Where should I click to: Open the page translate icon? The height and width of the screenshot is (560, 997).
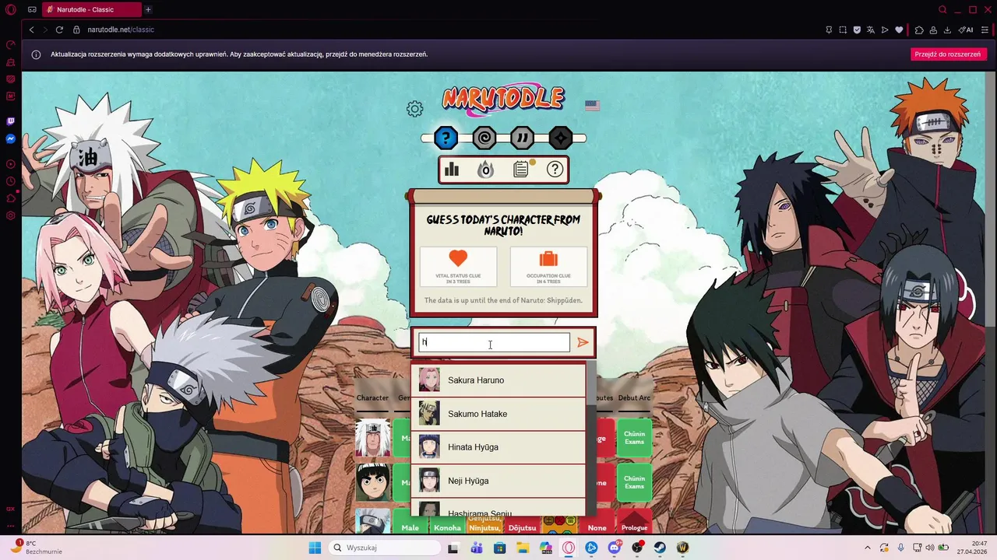pyautogui.click(x=871, y=30)
